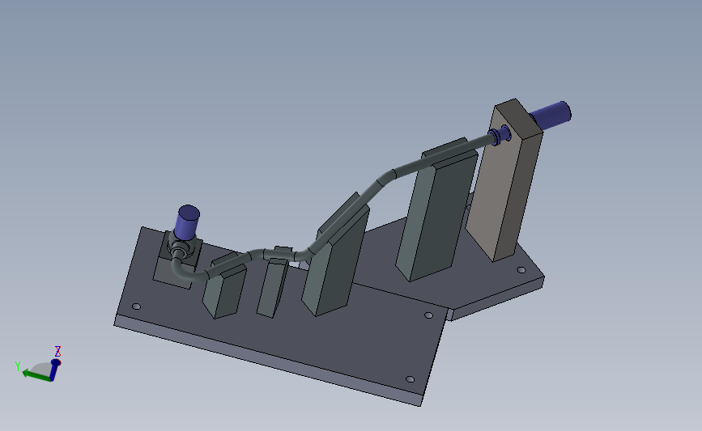Click the blue Z axis arrow of the triad
Viewport: 702px width, 431px height.
[54, 370]
